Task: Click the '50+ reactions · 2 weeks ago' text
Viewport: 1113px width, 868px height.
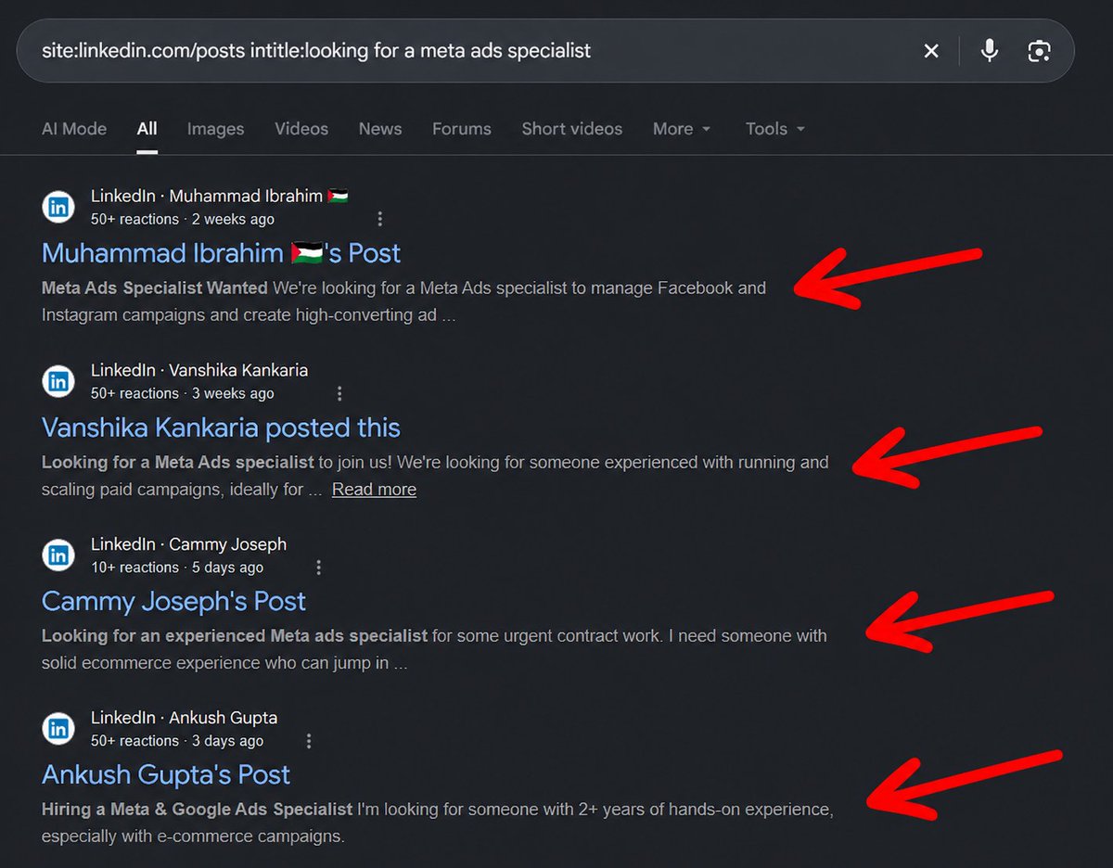Action: [183, 219]
